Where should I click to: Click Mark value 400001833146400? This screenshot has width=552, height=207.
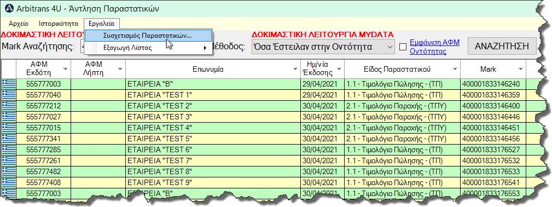point(493,106)
